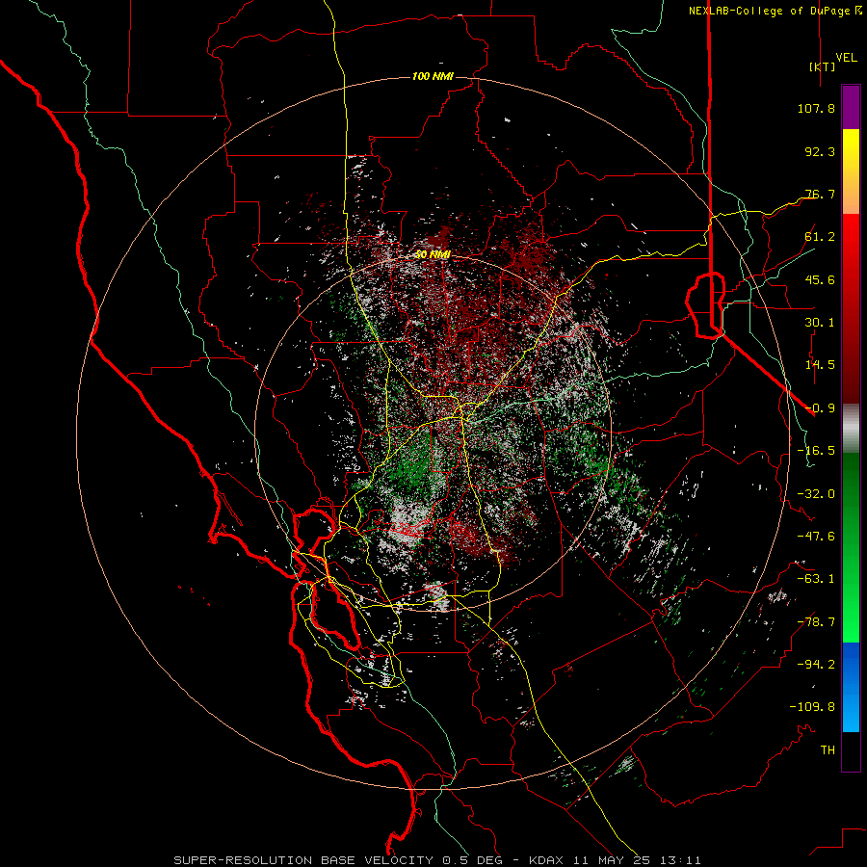
Task: Click the TH legend label
Action: click(828, 749)
